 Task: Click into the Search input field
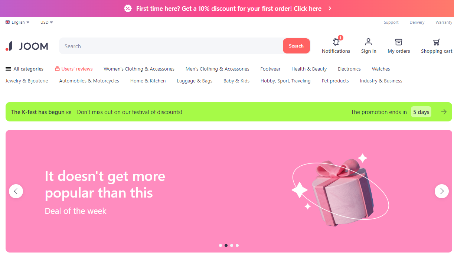171,46
